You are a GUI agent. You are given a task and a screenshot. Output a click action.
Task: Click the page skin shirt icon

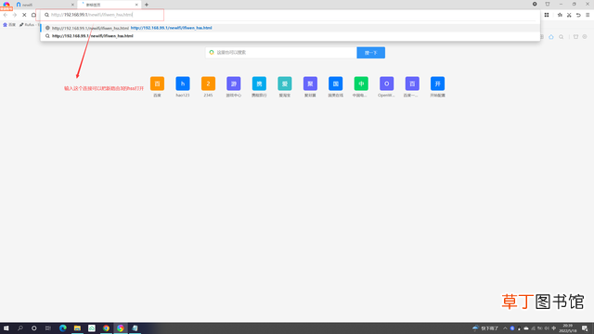pos(575,37)
